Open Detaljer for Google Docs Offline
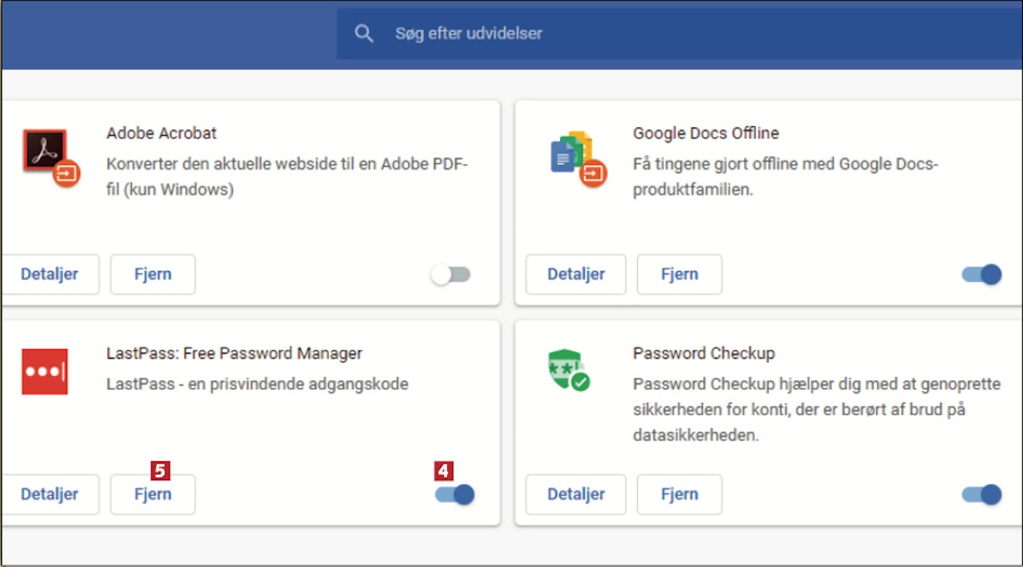Screen dimensions: 1023x567 pyautogui.click(x=576, y=274)
